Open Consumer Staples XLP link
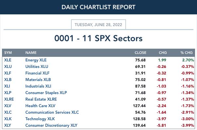The width and height of the screenshot is (197, 130). click(46, 93)
